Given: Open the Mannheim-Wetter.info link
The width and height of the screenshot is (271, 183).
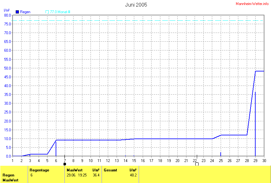Looking at the screenshot, I should [x=252, y=3].
